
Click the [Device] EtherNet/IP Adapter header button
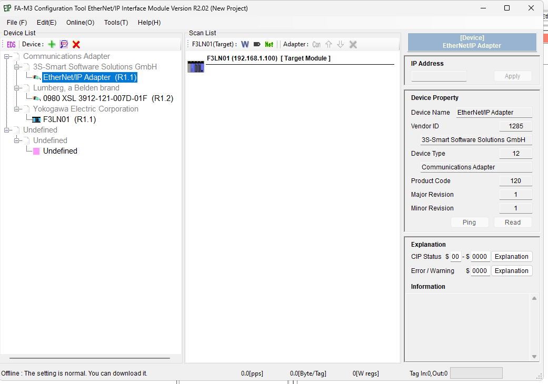[x=472, y=42]
